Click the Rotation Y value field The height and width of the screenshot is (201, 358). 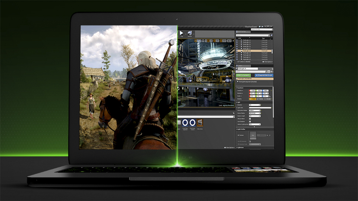click(259, 94)
